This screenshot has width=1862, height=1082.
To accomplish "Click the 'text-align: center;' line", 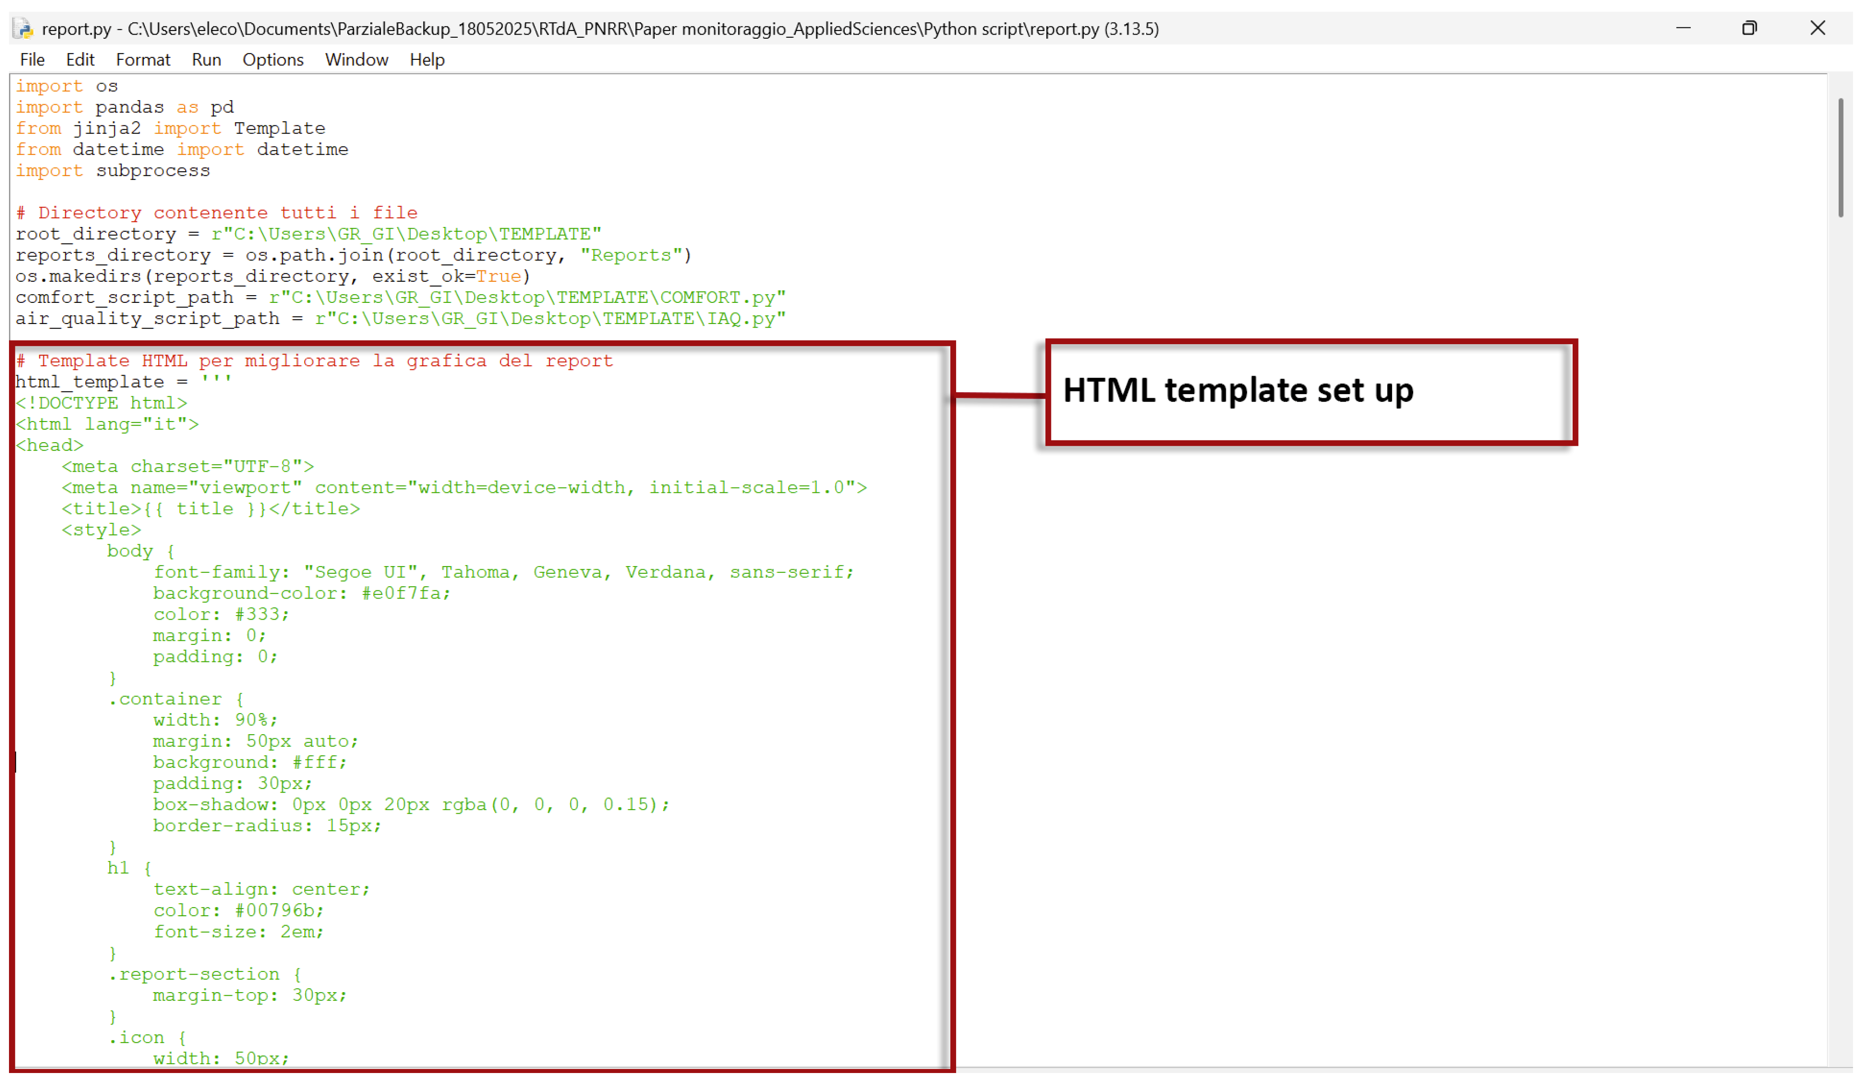I will 262,891.
